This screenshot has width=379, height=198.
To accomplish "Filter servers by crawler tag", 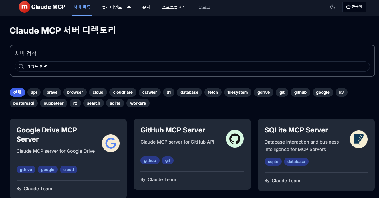I will pos(150,92).
